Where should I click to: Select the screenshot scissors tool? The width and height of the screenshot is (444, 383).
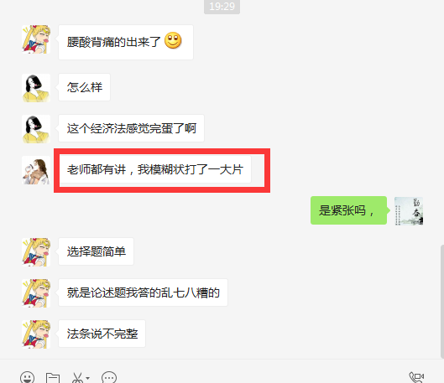77,378
